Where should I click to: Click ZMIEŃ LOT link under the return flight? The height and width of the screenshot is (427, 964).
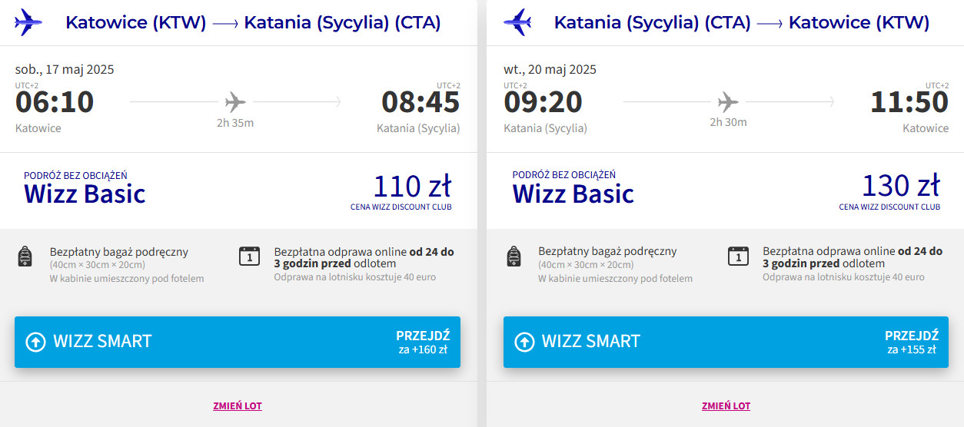tap(726, 406)
